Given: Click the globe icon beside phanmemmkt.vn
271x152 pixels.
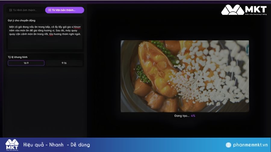Looking at the screenshot, I should point(228,145).
